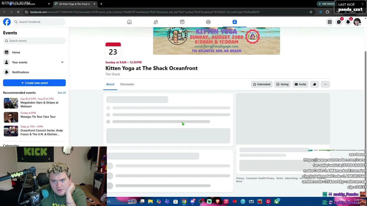367x206 pixels.
Task: Click the Invite button
Action: coord(300,84)
